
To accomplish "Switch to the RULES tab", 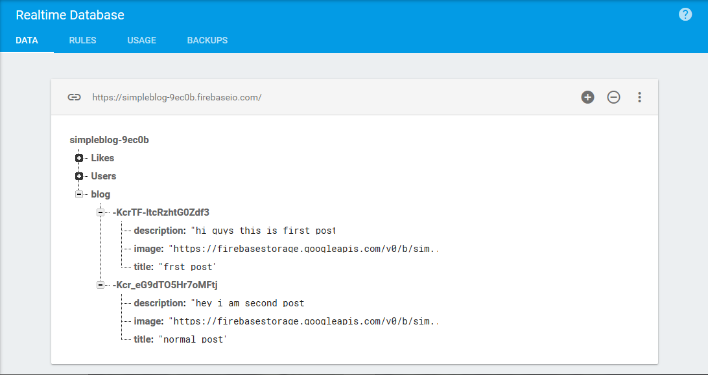I will 82,40.
